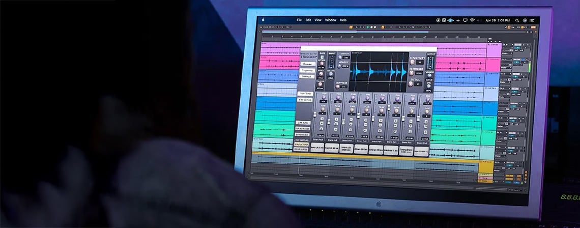Open the pink second track's Master dropdown
580x228 pixels.
(x=506, y=68)
